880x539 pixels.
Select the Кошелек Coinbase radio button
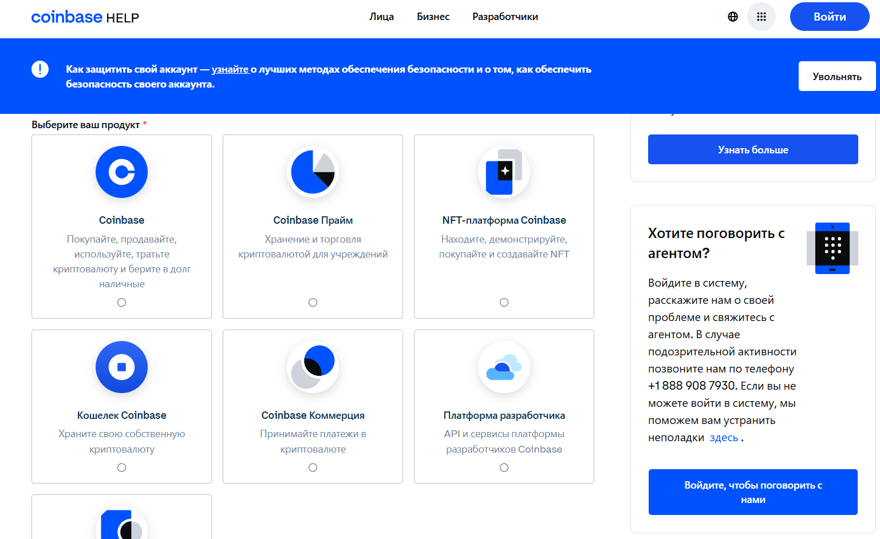click(121, 467)
